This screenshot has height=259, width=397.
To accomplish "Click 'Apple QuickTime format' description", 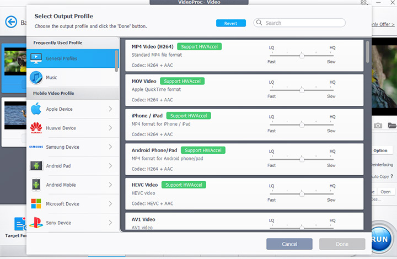I will pos(156,89).
